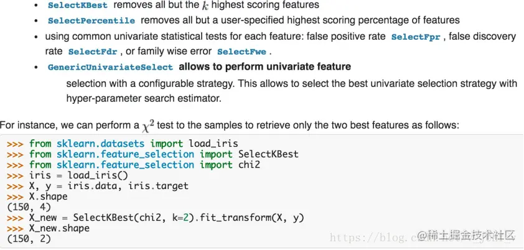The height and width of the screenshot is (250, 524).
Task: Open the SelectFwe reference link
Action: coord(241,52)
